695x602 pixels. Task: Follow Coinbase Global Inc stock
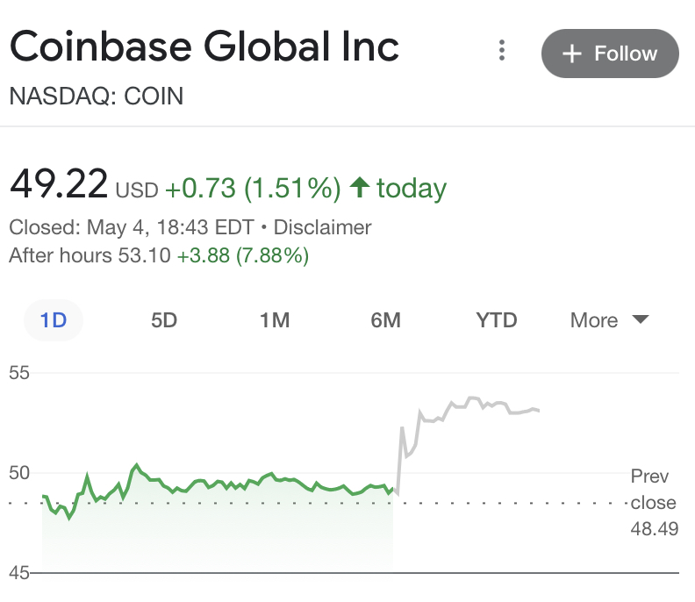pos(610,54)
